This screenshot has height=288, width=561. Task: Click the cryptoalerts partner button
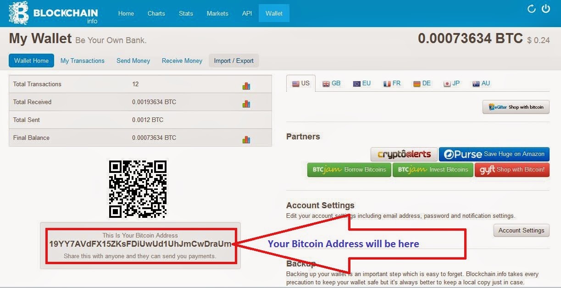404,154
